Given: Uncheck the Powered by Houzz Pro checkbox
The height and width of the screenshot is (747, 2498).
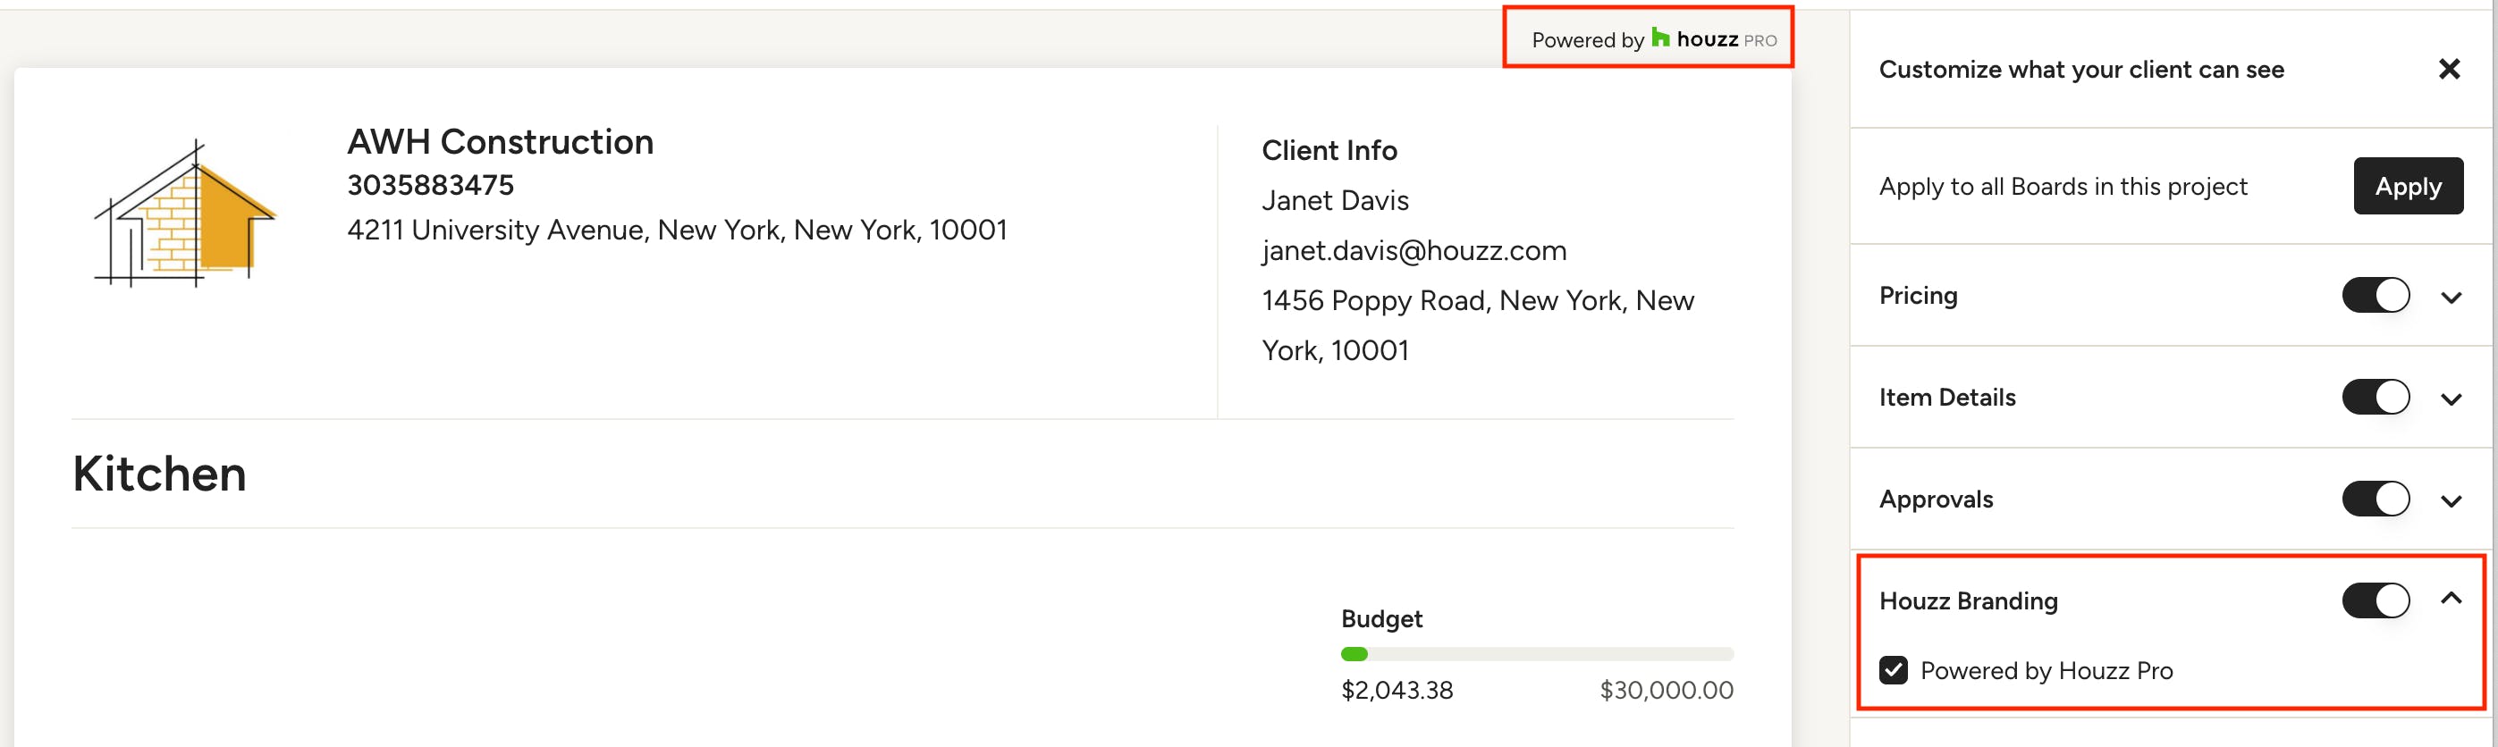Looking at the screenshot, I should pyautogui.click(x=1893, y=670).
